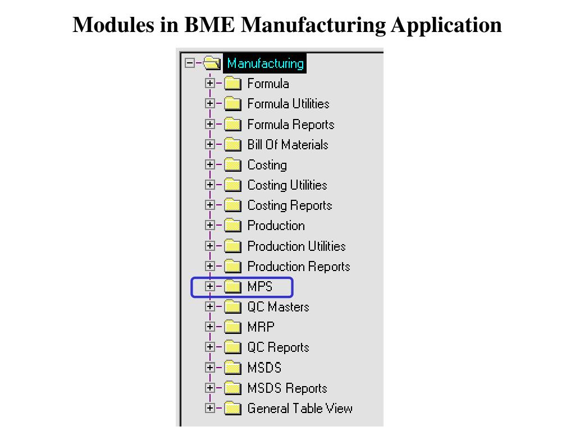
Task: Select the Production tree label
Action: pyautogui.click(x=276, y=226)
